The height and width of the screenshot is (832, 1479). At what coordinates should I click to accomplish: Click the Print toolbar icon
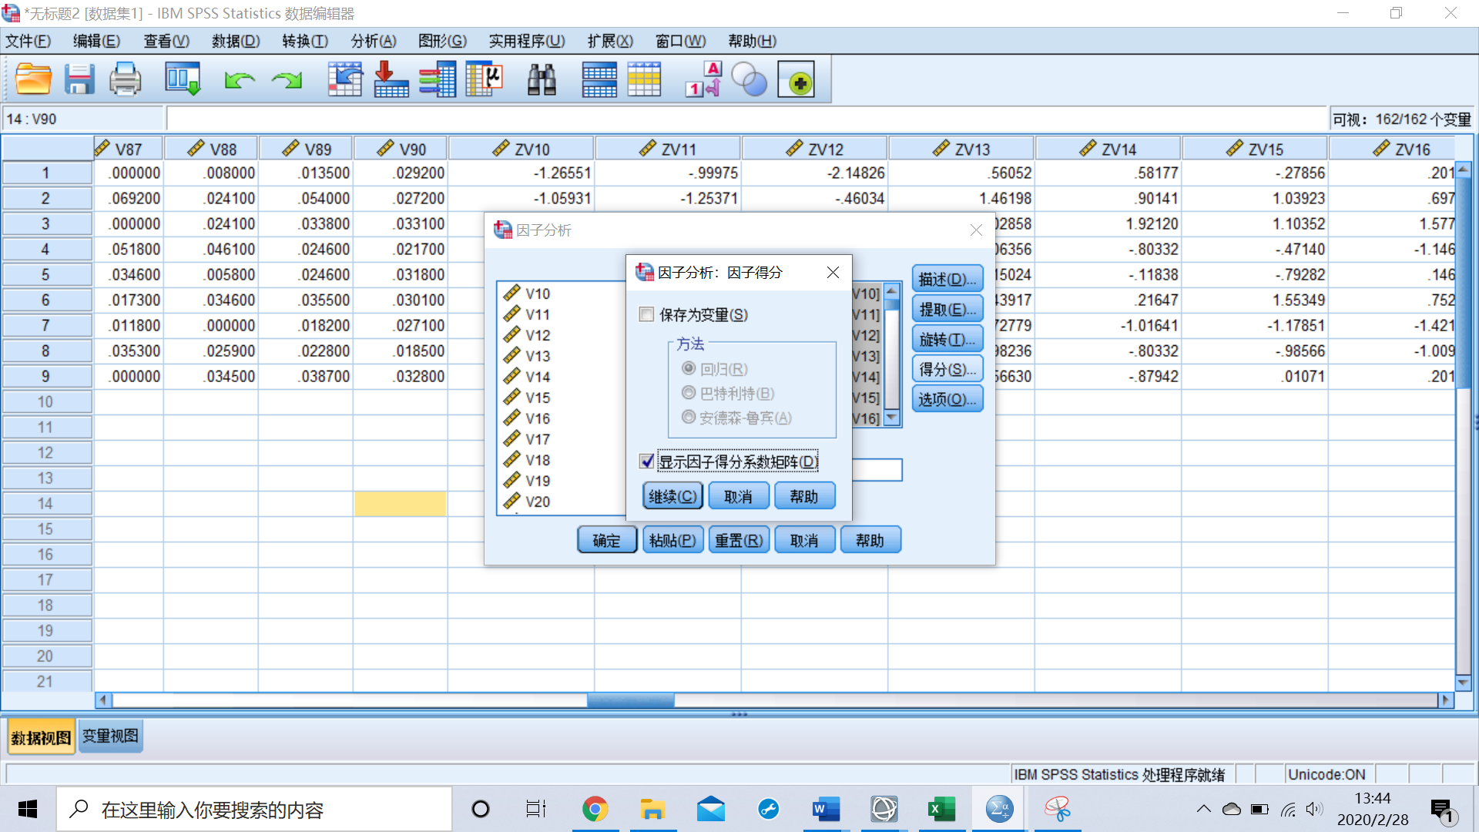tap(125, 79)
